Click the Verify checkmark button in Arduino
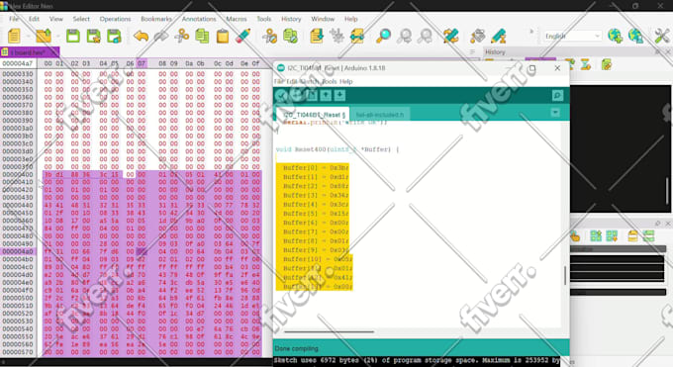The image size is (673, 367). pyautogui.click(x=281, y=95)
